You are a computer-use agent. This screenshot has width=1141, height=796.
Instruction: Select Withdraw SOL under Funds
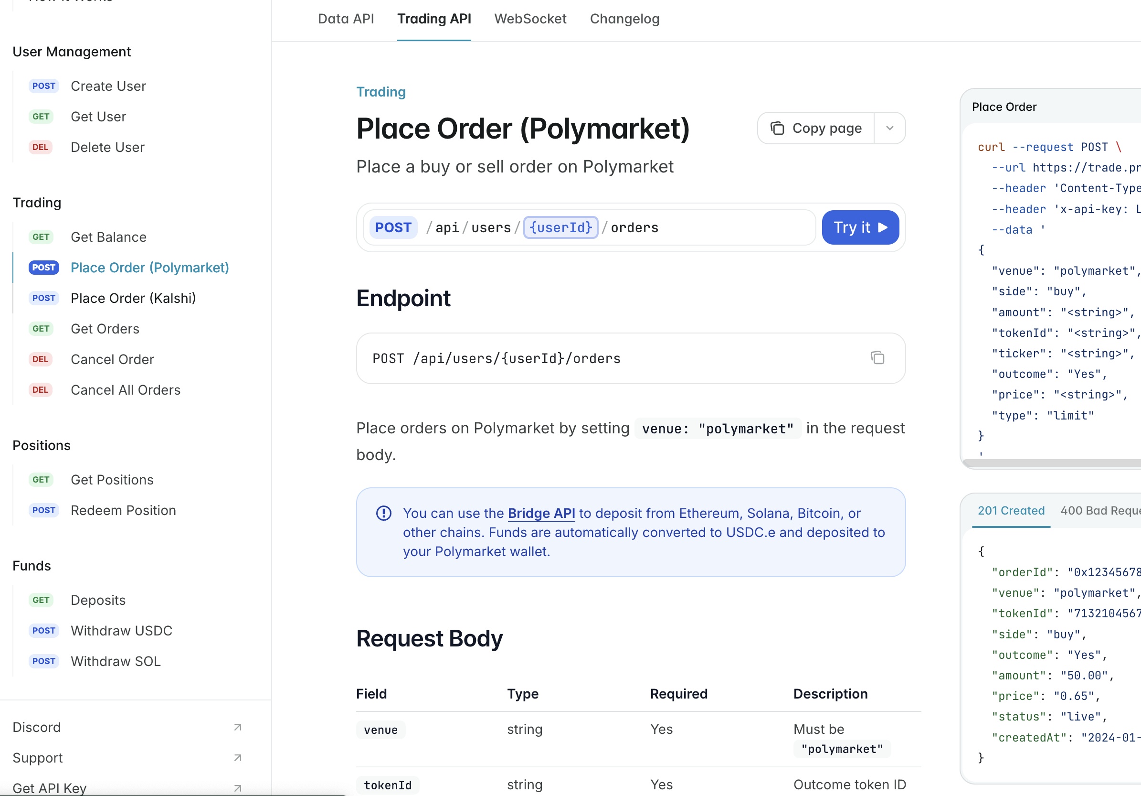[115, 661]
